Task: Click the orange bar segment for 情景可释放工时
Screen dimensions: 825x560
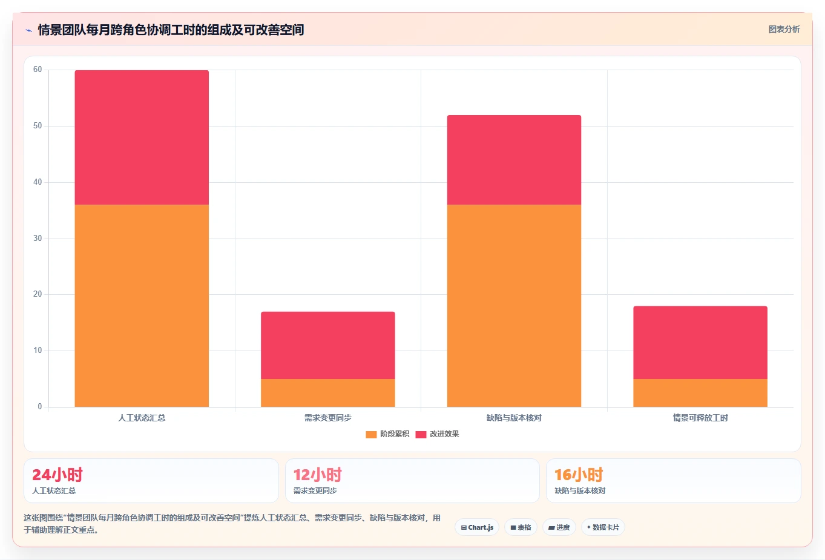Action: pyautogui.click(x=700, y=393)
